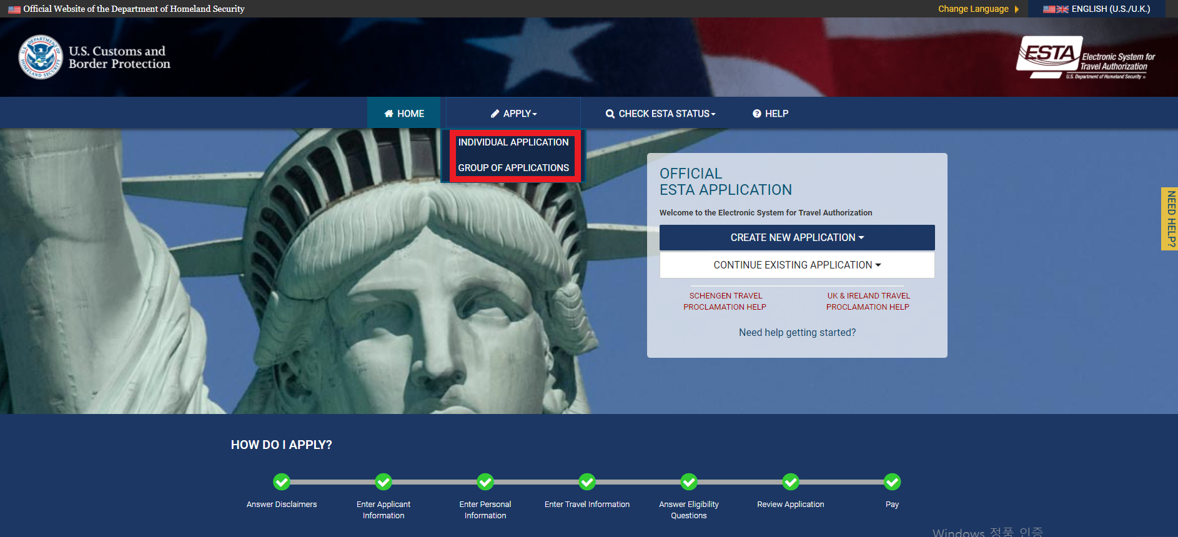Open the ENGLISH (U.S./U.K.) language selector
The image size is (1178, 537).
1097,9
